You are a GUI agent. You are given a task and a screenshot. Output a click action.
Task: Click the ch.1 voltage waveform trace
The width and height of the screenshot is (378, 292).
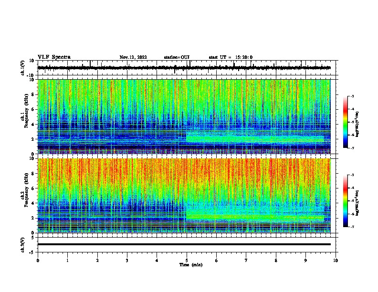184,68
